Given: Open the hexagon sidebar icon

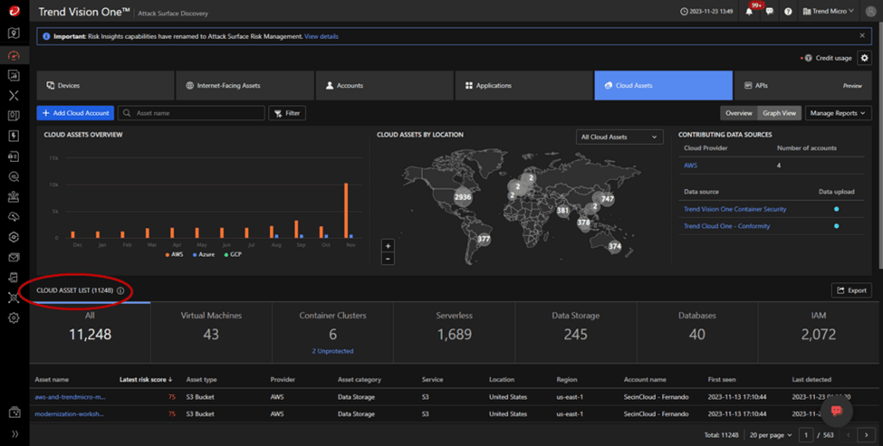Looking at the screenshot, I should click(14, 237).
